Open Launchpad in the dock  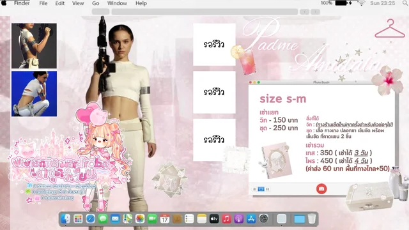(x=78, y=218)
